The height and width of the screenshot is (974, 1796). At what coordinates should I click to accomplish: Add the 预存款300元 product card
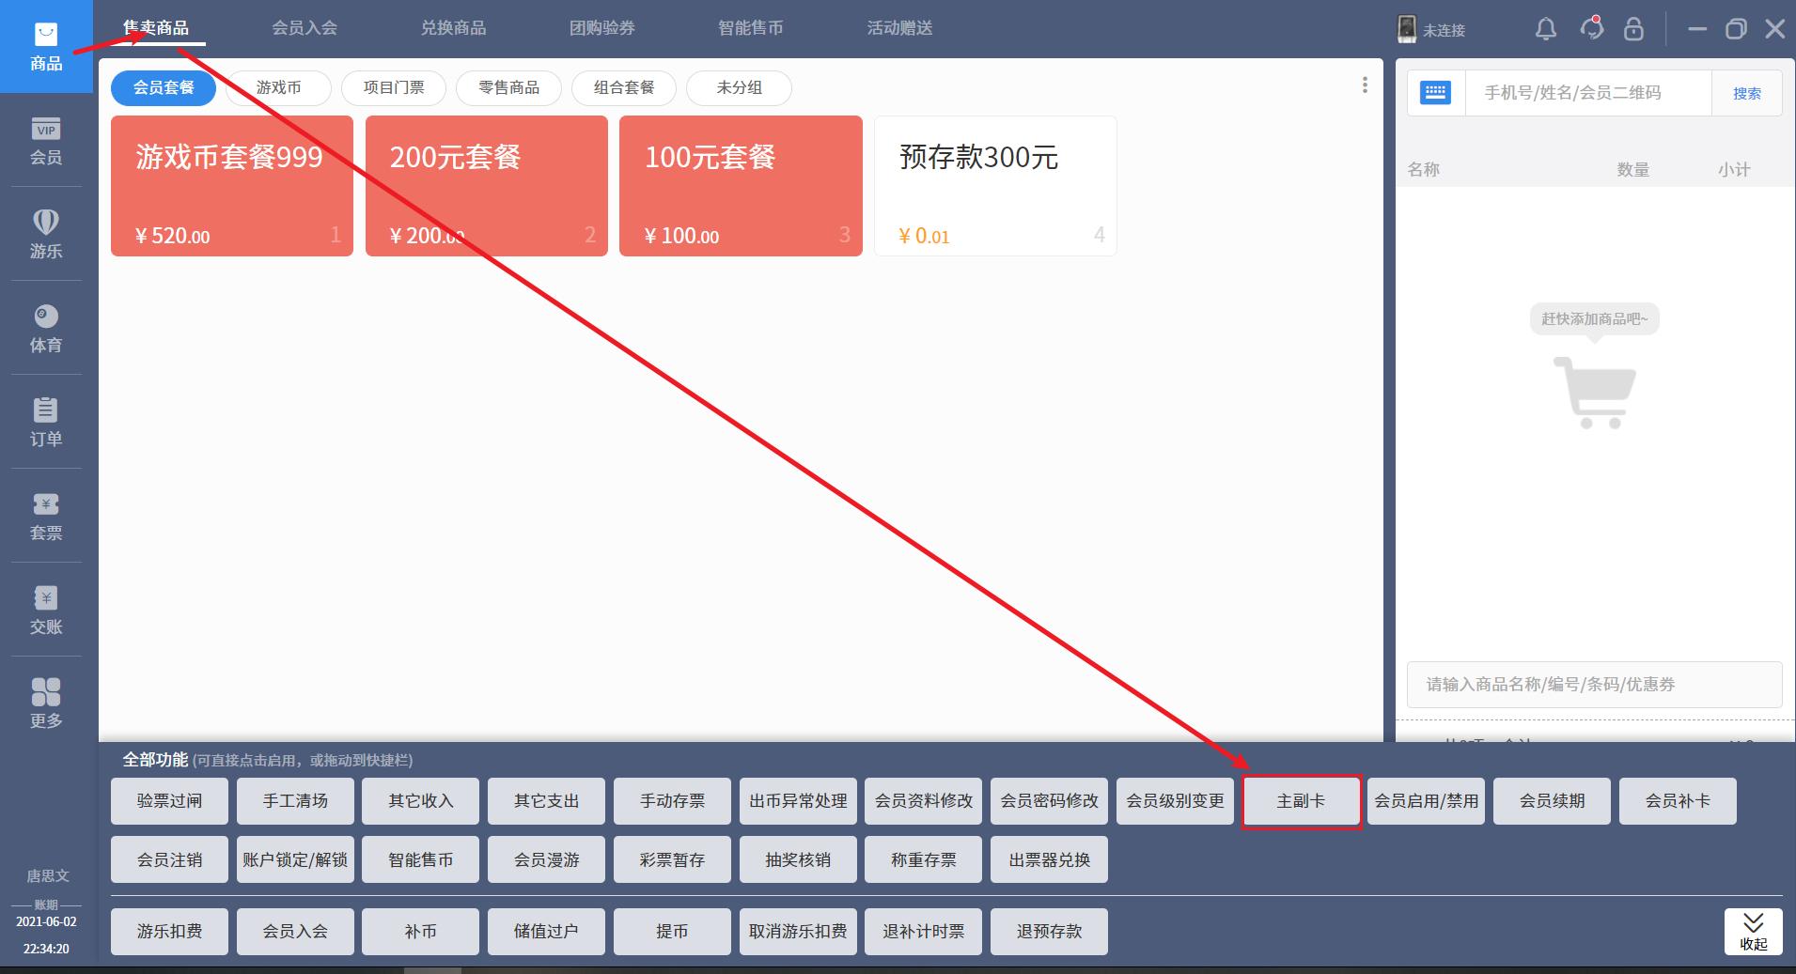995,186
